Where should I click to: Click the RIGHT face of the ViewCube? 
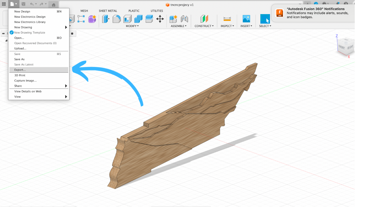[350, 47]
